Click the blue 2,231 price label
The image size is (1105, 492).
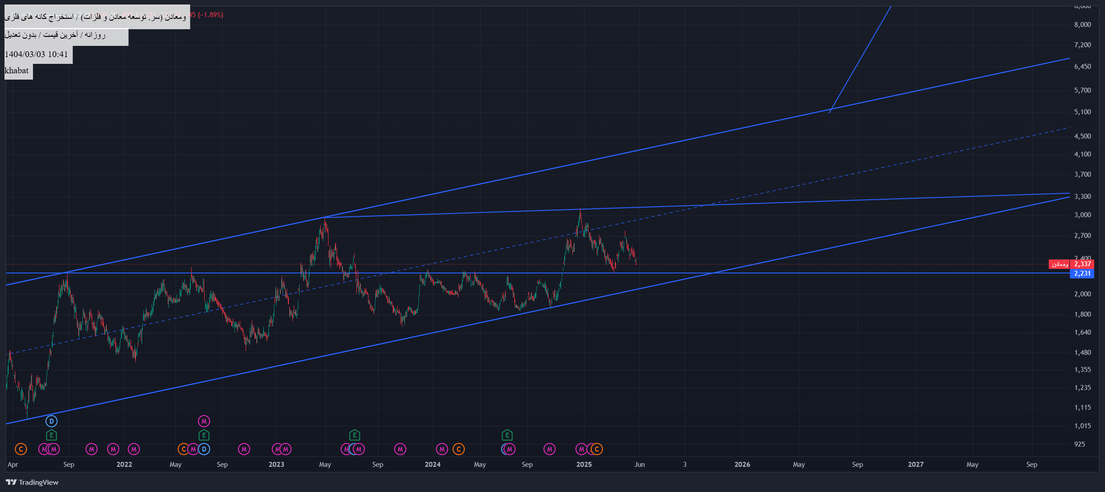tap(1082, 273)
